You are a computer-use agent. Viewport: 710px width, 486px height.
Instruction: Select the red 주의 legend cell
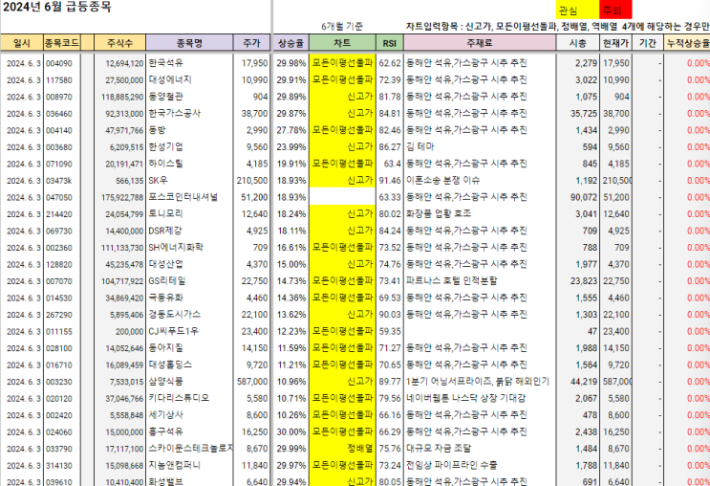pos(615,10)
